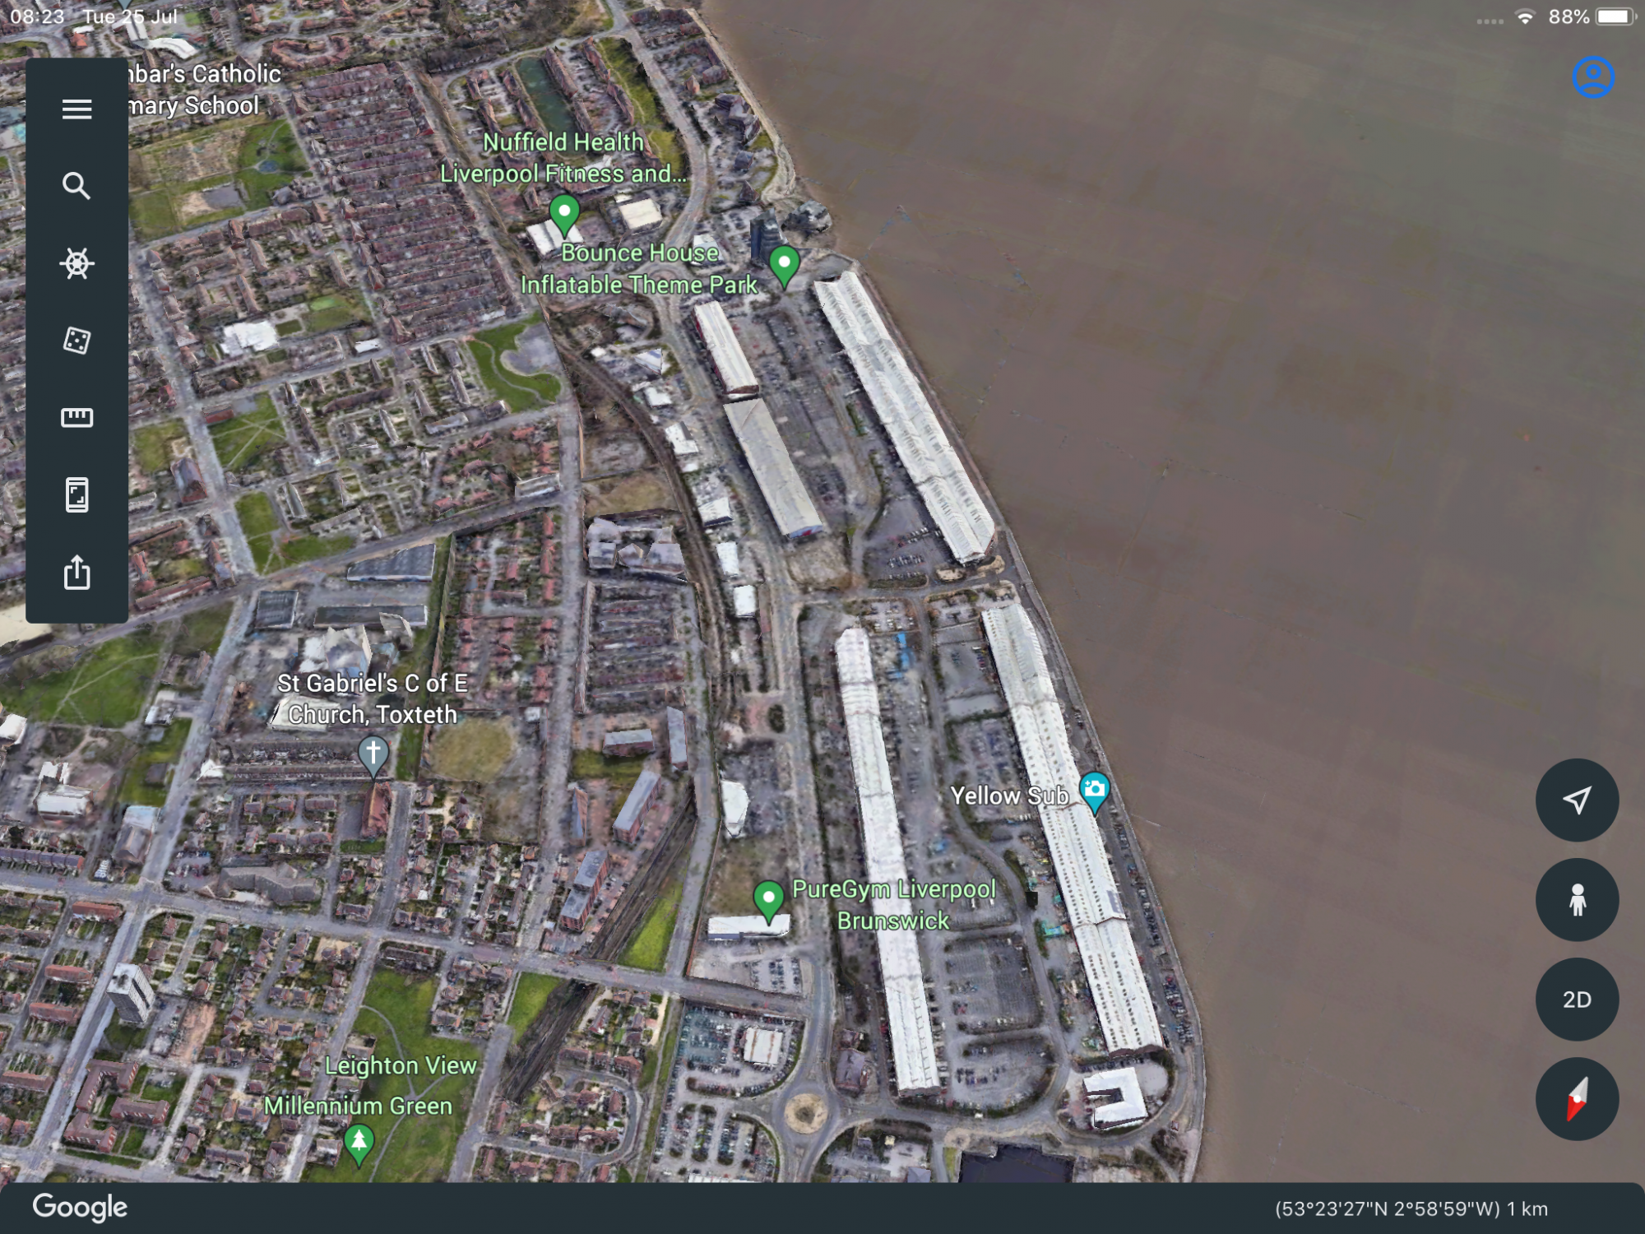This screenshot has height=1234, width=1645.
Task: Reset orientation with the compass
Action: [1577, 1098]
